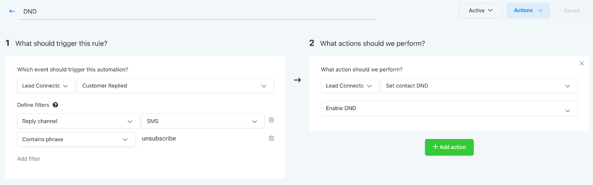Open the Customer Replied event dropdown
593x185 pixels.
point(175,86)
